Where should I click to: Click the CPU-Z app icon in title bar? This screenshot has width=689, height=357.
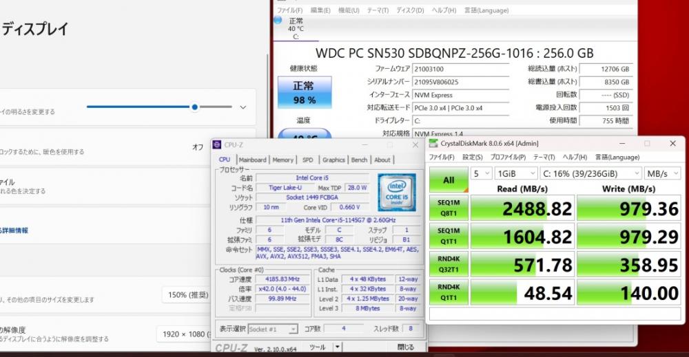coord(216,144)
